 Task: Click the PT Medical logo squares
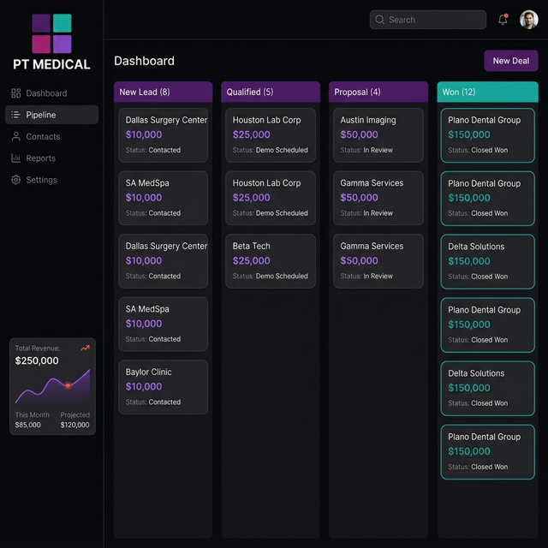coord(51,33)
